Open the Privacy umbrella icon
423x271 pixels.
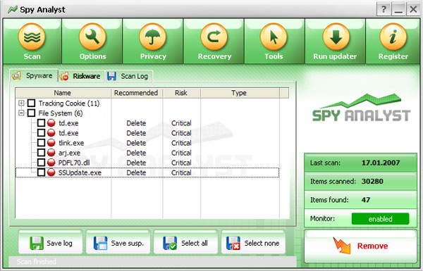click(x=153, y=37)
